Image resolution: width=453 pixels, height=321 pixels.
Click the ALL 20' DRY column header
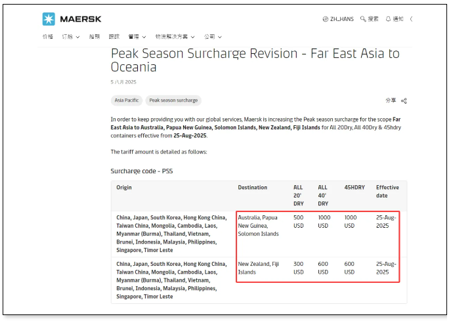299,196
